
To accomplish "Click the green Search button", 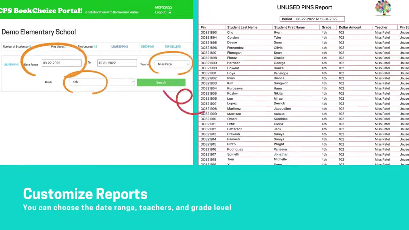I will click(161, 82).
